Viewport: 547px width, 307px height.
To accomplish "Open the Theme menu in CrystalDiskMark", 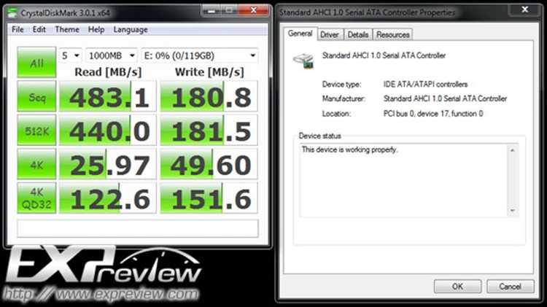I will [x=67, y=30].
